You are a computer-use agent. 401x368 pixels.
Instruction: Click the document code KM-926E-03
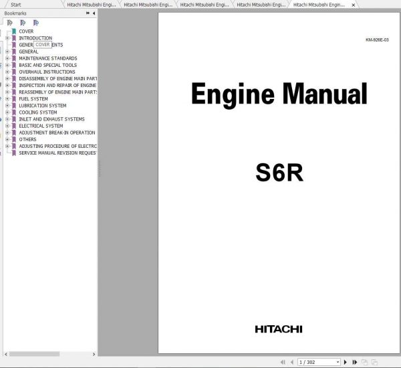pos(377,40)
